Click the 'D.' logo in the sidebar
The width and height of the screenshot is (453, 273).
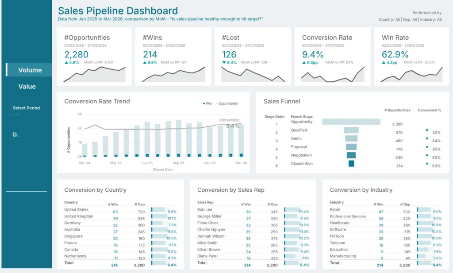point(15,134)
